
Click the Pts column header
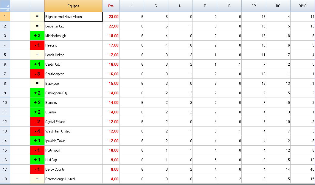(111, 6)
